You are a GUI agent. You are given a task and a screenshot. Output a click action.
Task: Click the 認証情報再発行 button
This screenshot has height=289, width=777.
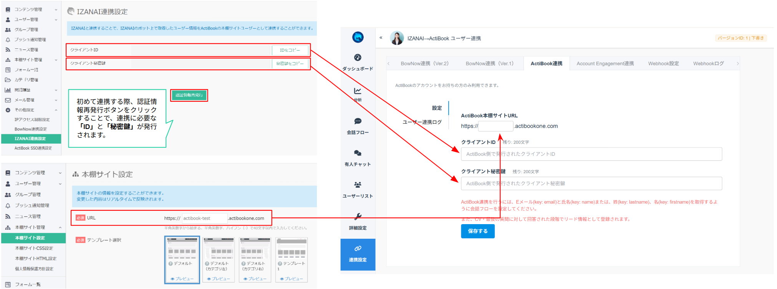click(189, 95)
